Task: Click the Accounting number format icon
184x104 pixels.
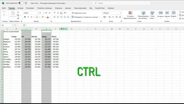Action: pyautogui.click(x=104, y=17)
